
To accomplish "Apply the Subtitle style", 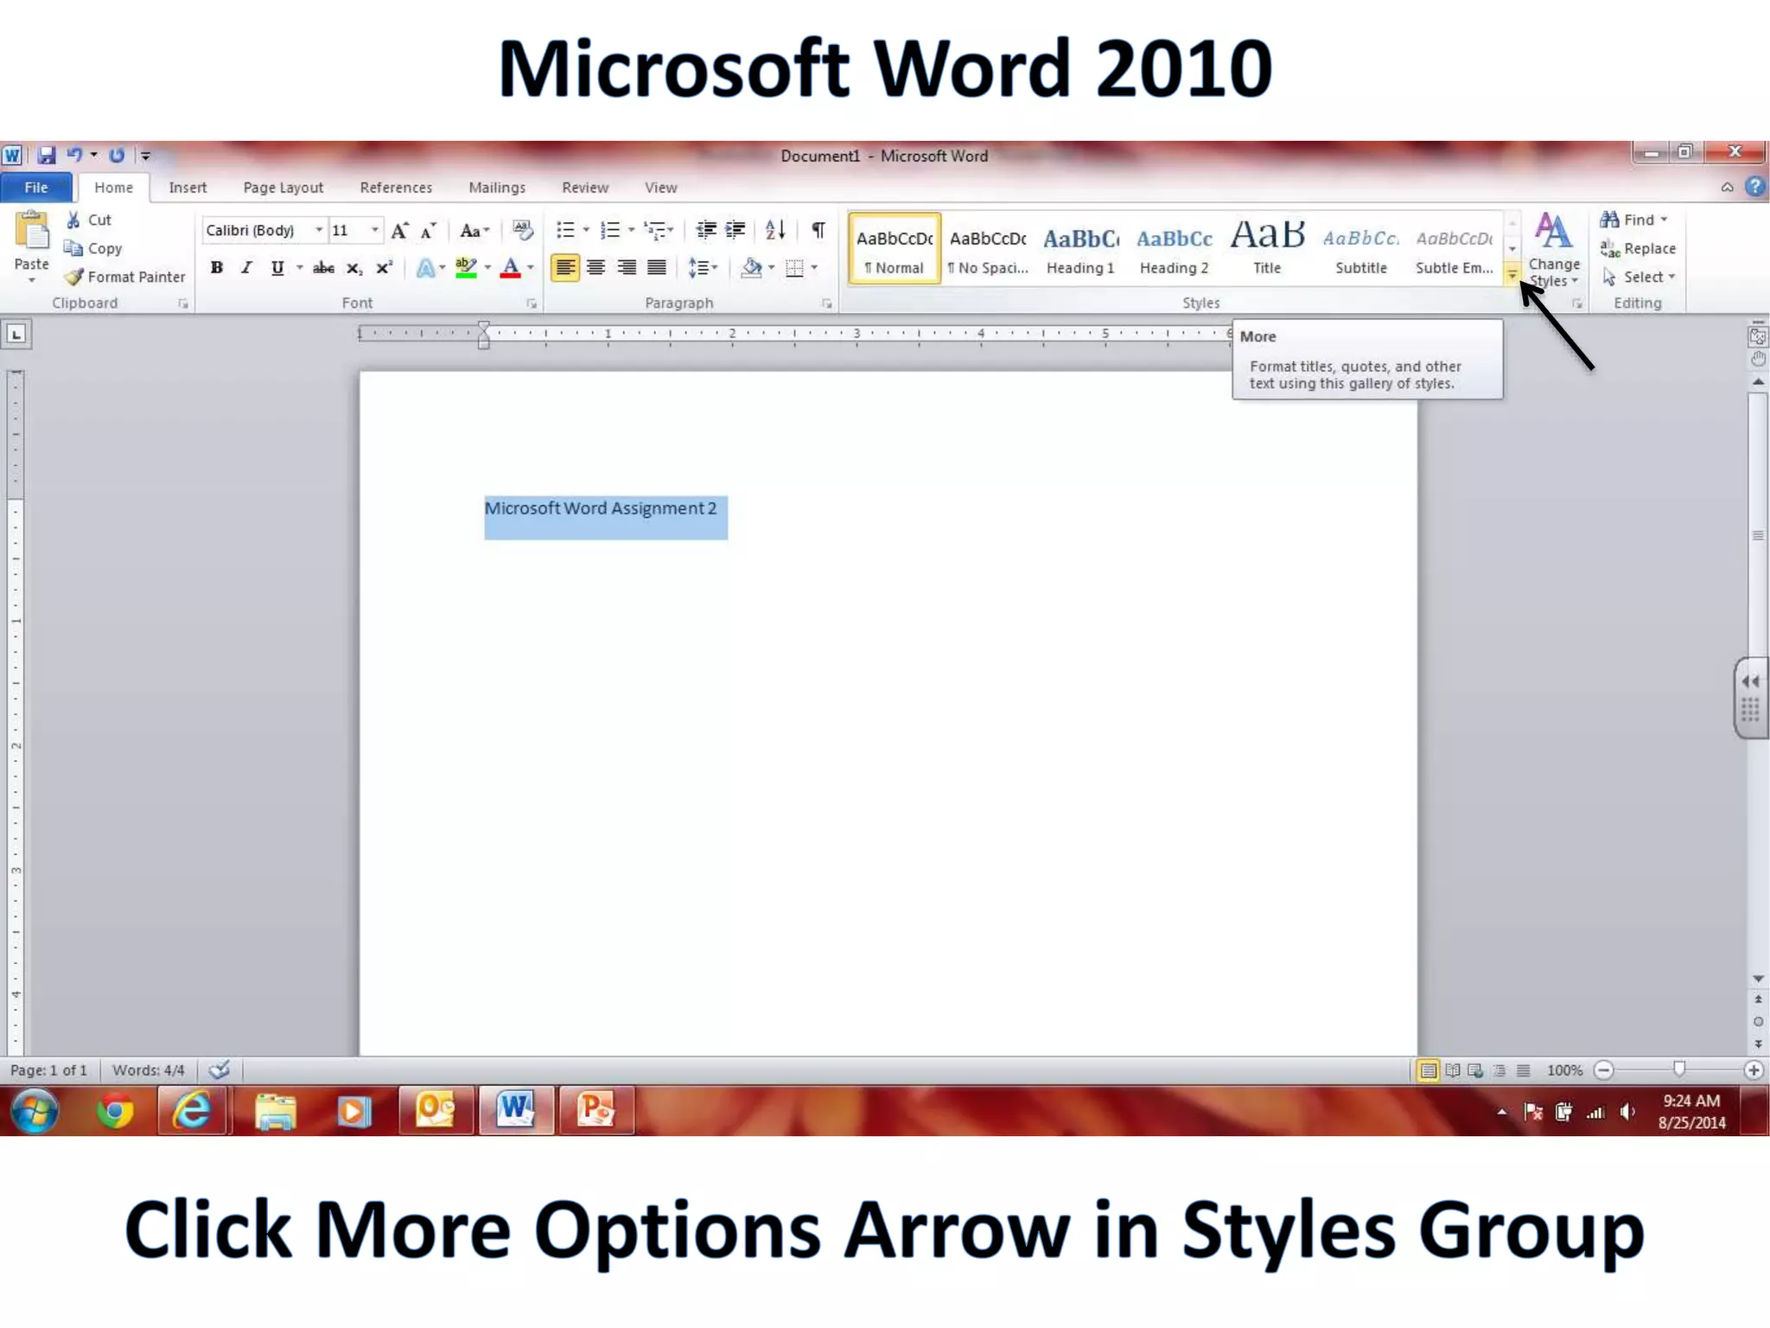I will point(1360,250).
